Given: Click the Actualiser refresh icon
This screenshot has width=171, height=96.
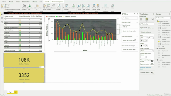Looking at the screenshot, I should click(73, 5).
